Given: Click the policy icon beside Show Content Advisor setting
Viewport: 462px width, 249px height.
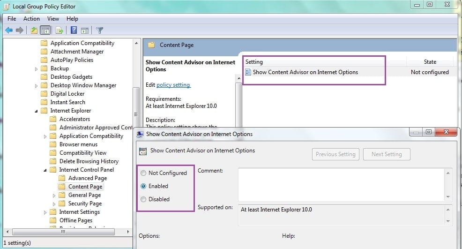Looking at the screenshot, I should coord(248,72).
